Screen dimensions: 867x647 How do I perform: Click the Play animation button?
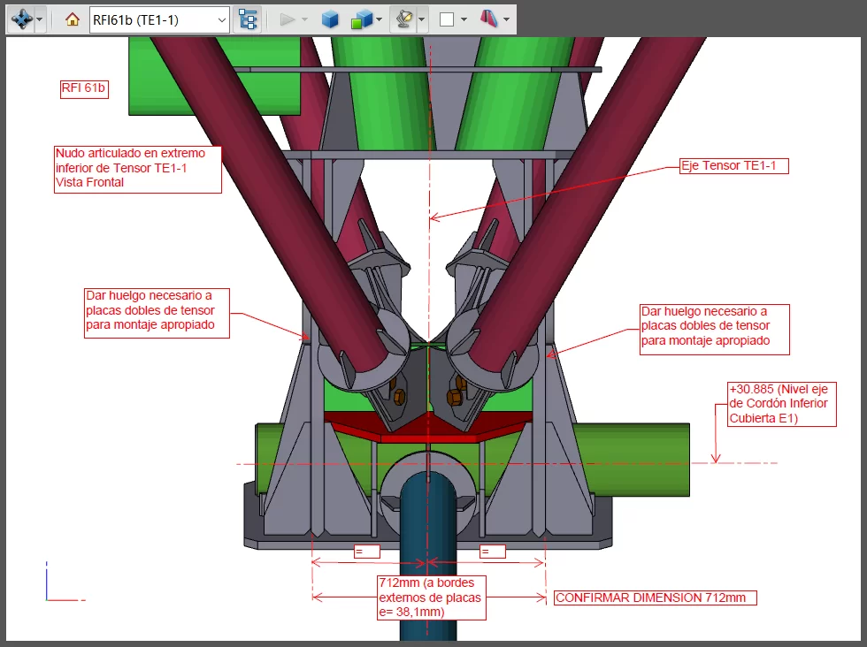point(287,19)
